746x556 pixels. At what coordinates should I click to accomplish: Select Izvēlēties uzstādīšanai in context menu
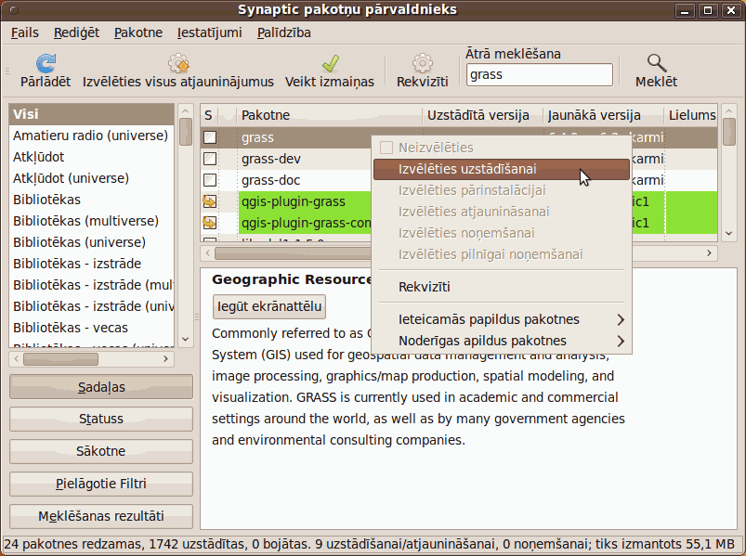tap(502, 169)
